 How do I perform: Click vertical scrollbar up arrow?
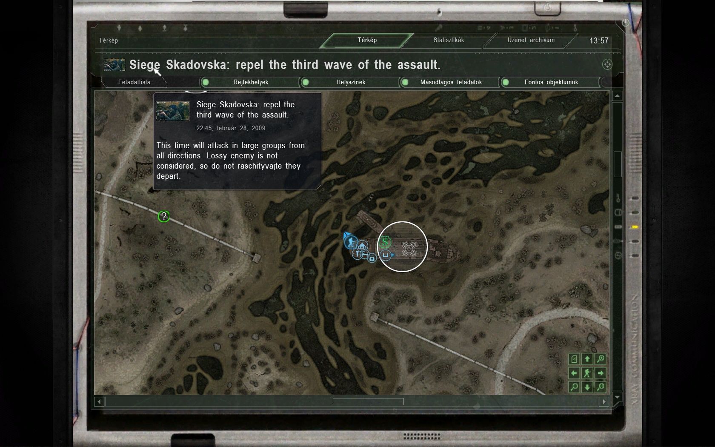[x=617, y=96]
